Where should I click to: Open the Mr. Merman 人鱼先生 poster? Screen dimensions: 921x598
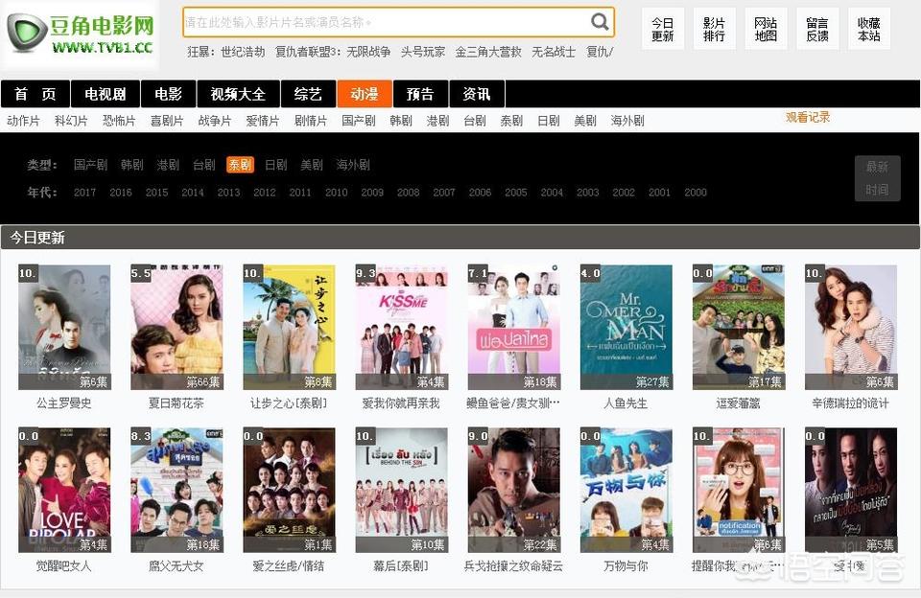pos(626,327)
